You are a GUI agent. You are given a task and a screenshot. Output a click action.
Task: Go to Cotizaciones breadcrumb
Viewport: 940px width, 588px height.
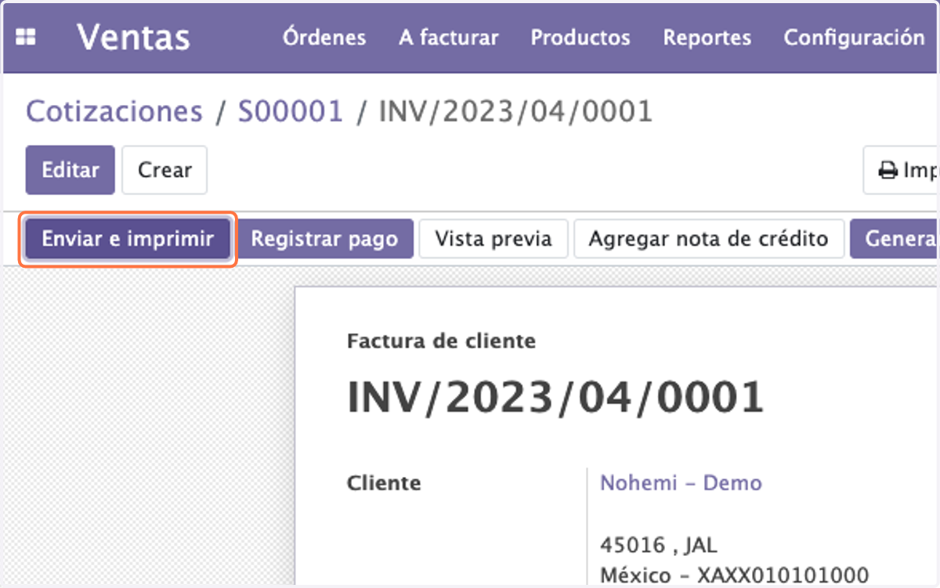114,112
